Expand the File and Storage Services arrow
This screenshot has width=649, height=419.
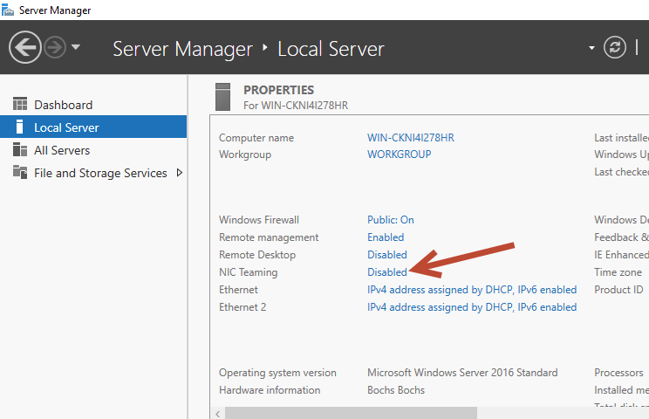(x=179, y=173)
